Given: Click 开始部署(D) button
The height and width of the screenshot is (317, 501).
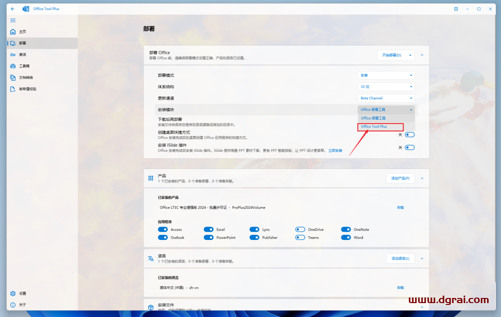Looking at the screenshot, I should tap(392, 55).
